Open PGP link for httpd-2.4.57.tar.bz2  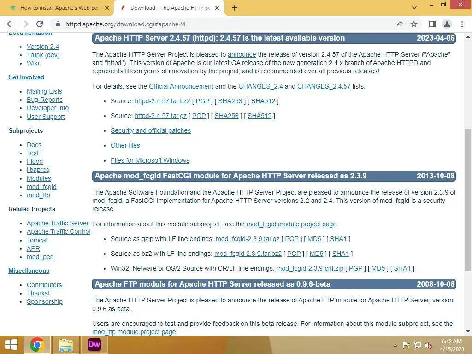[x=202, y=101]
